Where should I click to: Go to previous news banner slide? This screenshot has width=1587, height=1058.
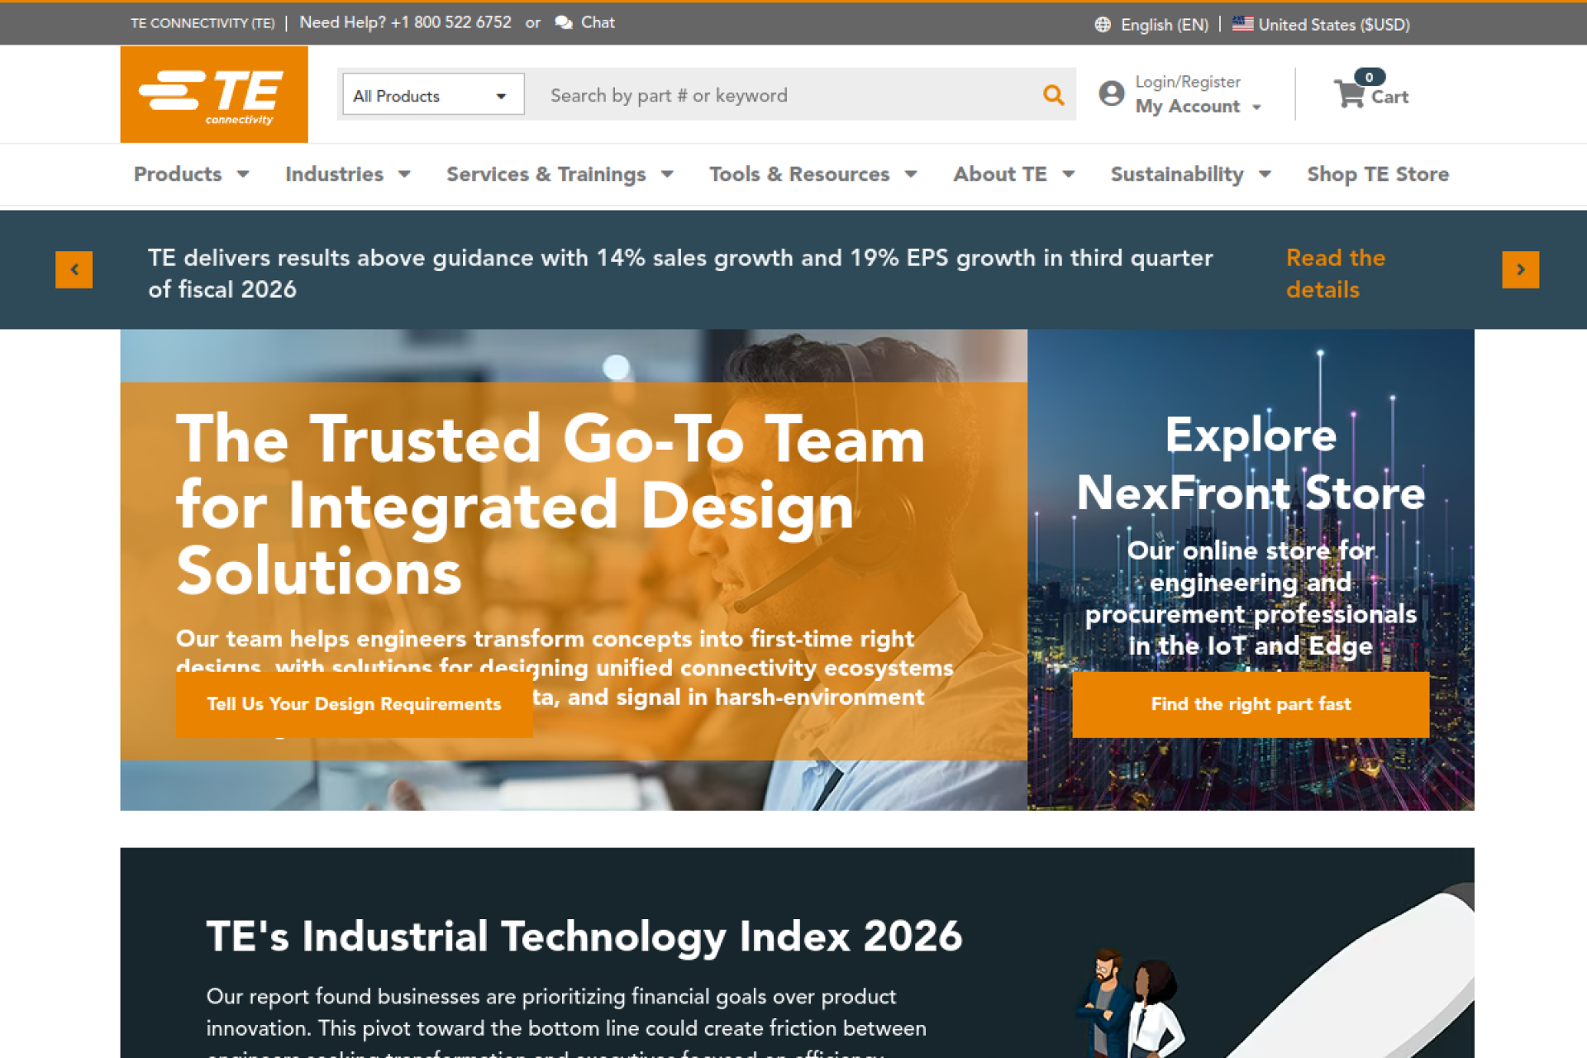coord(74,269)
